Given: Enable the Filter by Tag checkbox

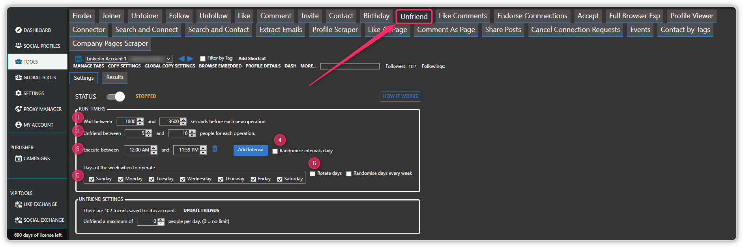Looking at the screenshot, I should (203, 59).
